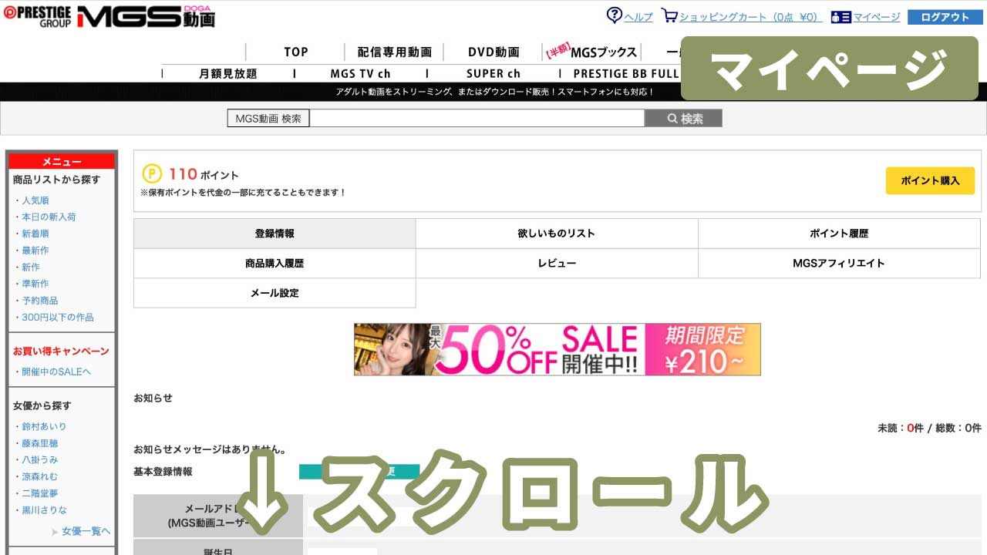The width and height of the screenshot is (987, 555).
Task: Click the 50% OFF sale banner
Action: point(556,349)
